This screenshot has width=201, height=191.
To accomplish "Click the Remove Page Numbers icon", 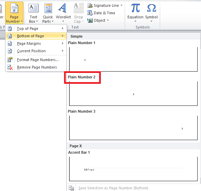I will 10,67.
